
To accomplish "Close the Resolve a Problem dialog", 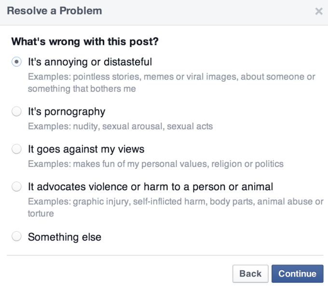I will coord(318,12).
